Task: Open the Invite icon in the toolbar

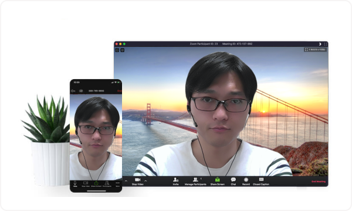Action: (175, 182)
